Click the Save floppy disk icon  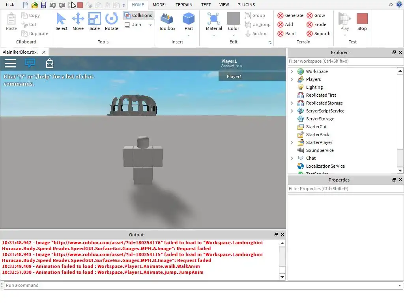pos(43,5)
